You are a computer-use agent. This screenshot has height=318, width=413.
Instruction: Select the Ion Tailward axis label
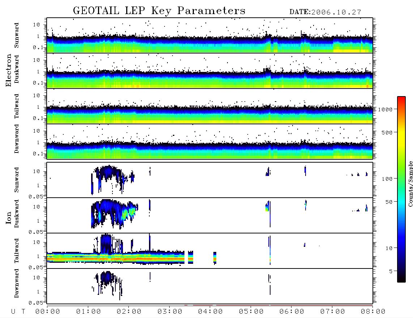[x=17, y=251]
